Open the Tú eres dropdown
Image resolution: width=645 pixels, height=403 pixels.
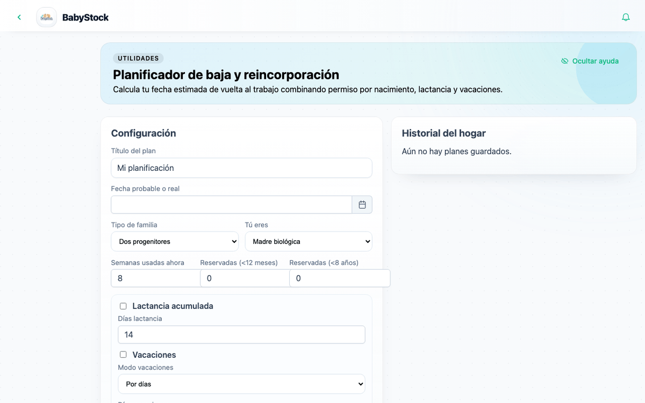309,241
